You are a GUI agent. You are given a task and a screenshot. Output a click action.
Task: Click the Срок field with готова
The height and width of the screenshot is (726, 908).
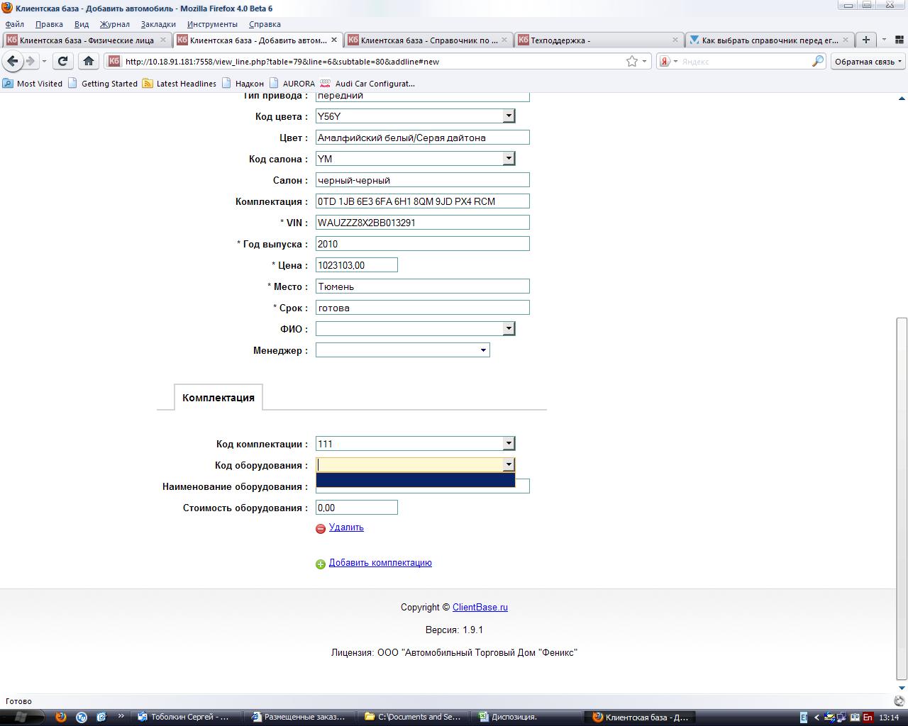(423, 308)
